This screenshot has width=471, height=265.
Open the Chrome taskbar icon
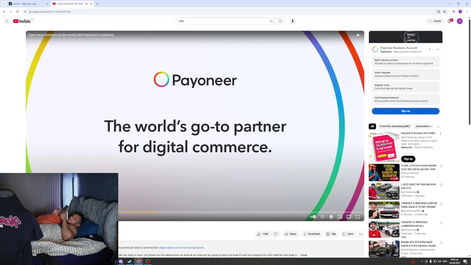(139, 262)
